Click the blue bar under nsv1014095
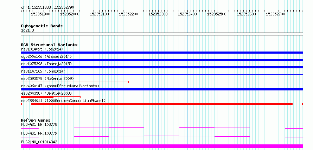The width and height of the screenshot is (313, 150). 162,53
